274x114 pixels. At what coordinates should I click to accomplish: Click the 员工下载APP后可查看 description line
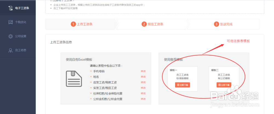point(65,8)
